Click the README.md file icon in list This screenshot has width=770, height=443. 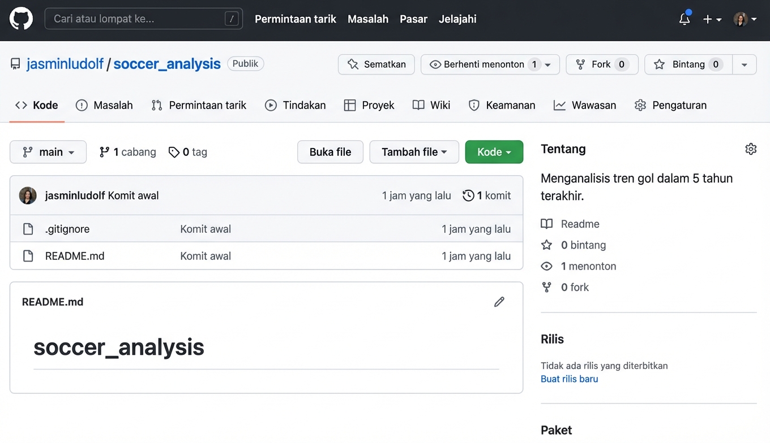[28, 256]
